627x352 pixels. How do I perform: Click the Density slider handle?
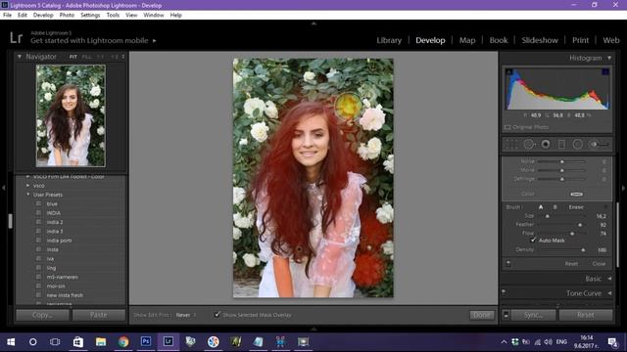583,250
